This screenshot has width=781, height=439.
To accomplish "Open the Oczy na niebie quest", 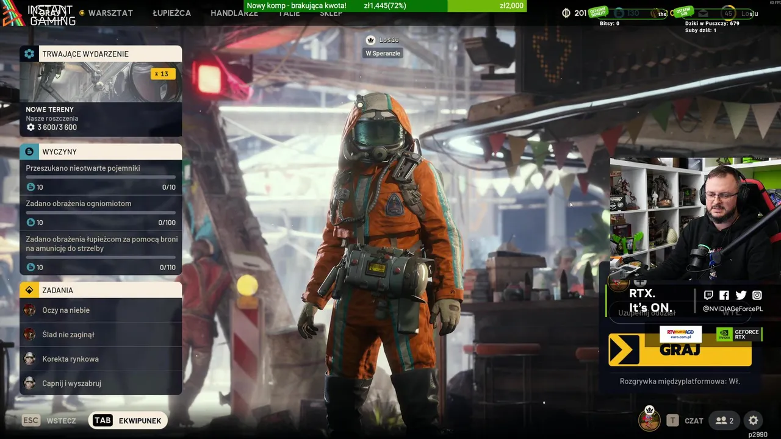I will 101,310.
